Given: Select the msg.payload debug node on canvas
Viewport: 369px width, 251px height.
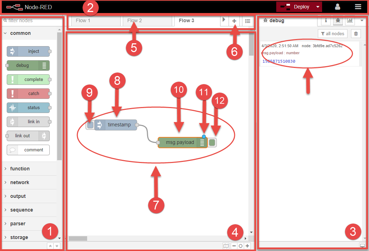Looking at the screenshot, I should click(183, 143).
